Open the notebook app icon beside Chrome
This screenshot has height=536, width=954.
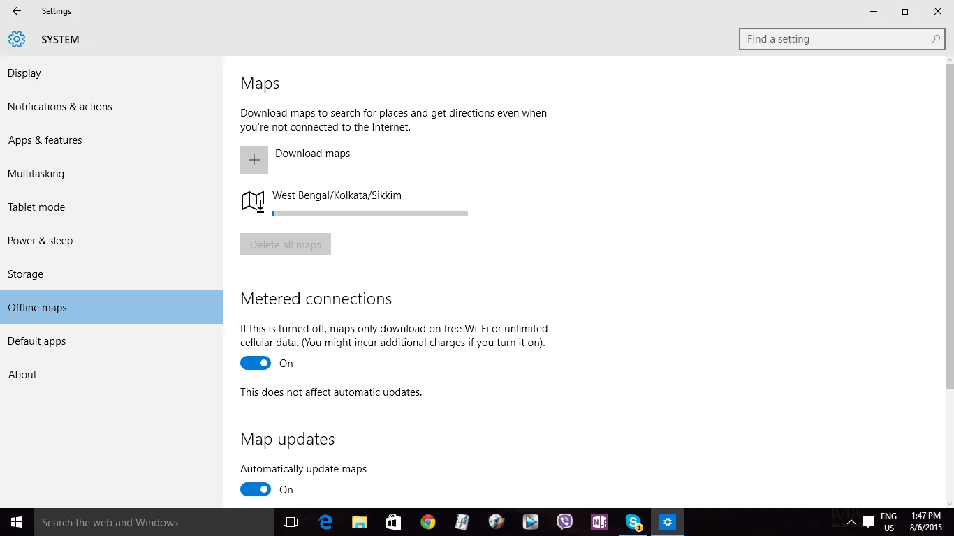coord(462,522)
